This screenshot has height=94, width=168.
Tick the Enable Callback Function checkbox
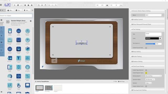146,86
